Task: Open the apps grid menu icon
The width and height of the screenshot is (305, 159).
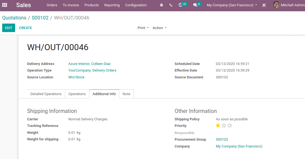Action: click(5, 5)
